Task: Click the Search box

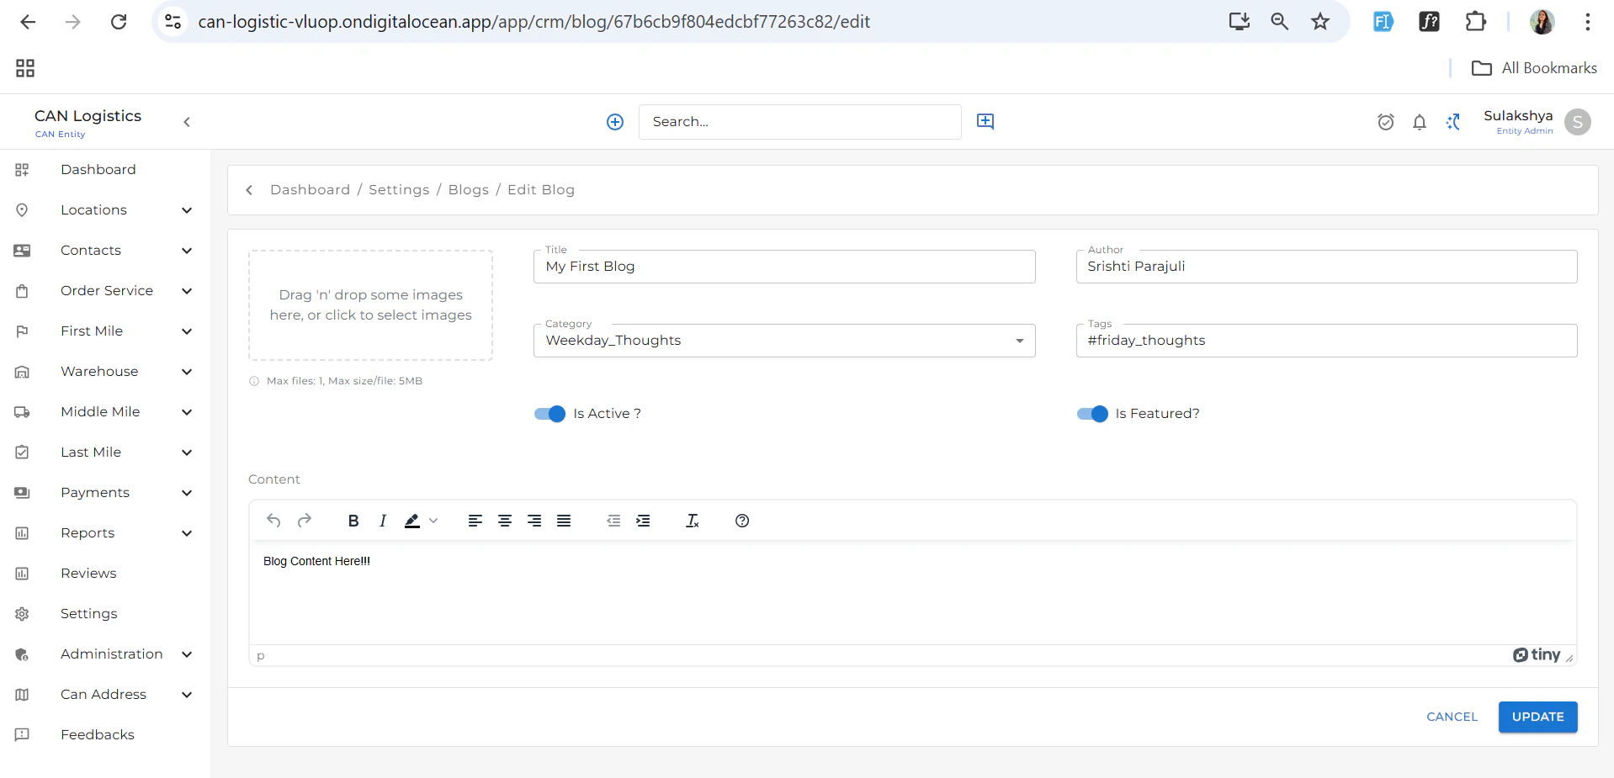Action: pos(799,122)
